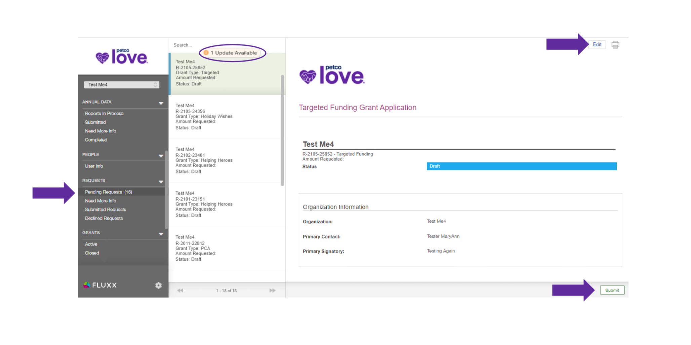Click the Petco Love sidebar logo
The width and height of the screenshot is (691, 345).
[x=122, y=57]
